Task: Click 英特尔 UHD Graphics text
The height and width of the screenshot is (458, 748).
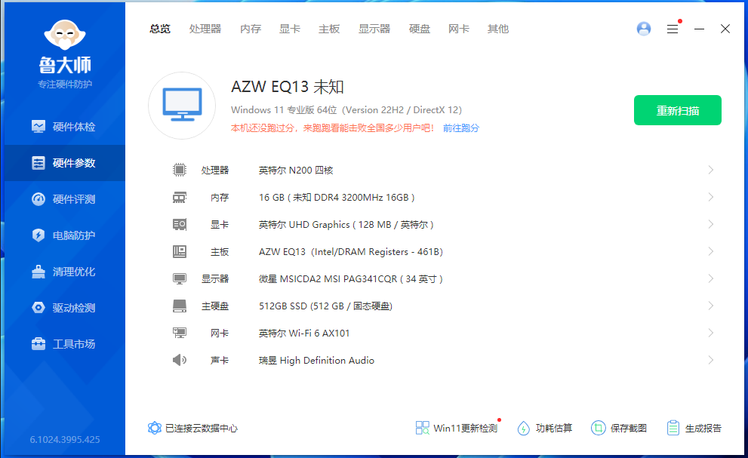Action: point(346,225)
